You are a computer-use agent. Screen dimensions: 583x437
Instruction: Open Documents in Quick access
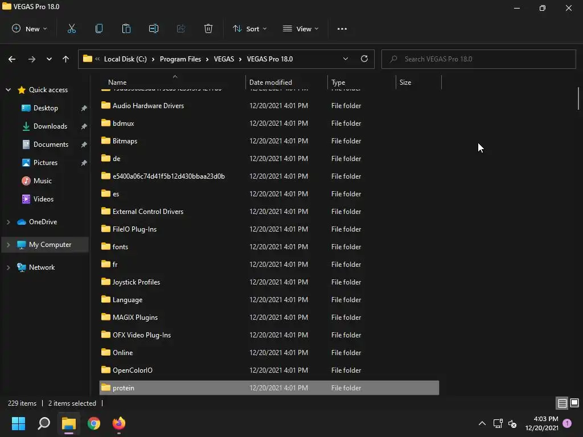tap(51, 145)
